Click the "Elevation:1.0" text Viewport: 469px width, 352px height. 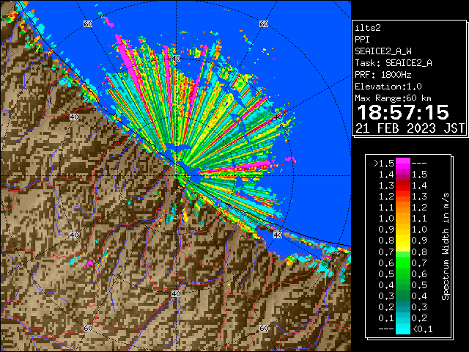click(x=388, y=87)
